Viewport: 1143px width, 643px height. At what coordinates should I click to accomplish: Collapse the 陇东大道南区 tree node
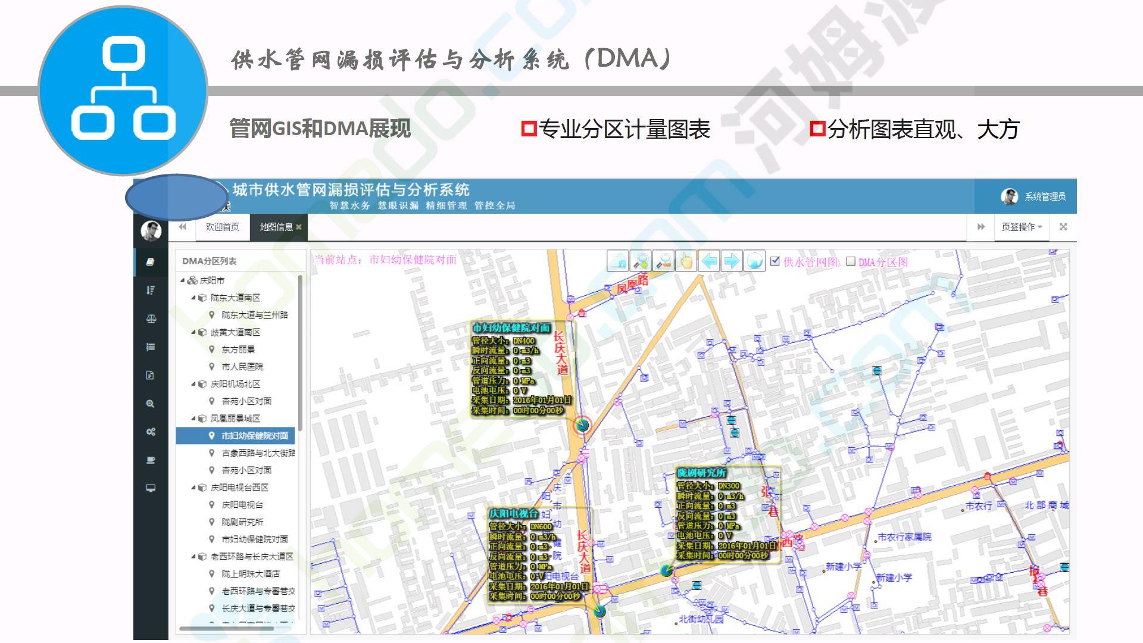coord(193,298)
